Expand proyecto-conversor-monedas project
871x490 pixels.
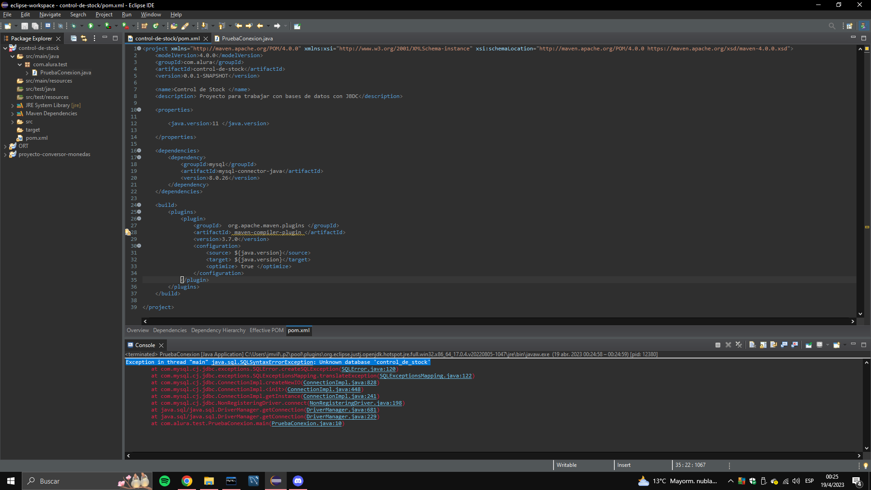tap(5, 154)
